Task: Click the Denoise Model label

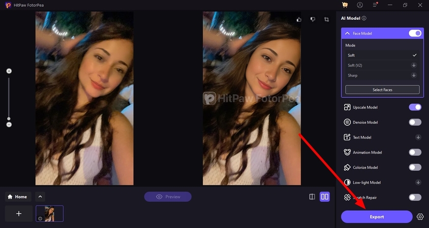Action: [x=365, y=122]
